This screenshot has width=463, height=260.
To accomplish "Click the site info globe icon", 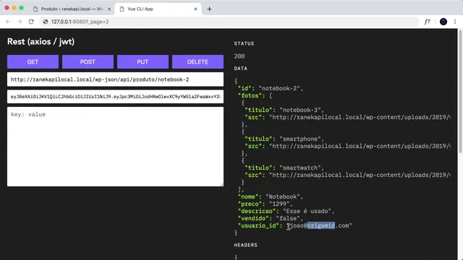I will [46, 22].
